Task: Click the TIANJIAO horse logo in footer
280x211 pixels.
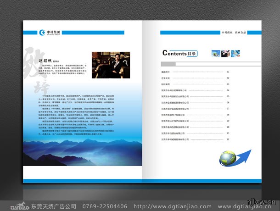Action: coord(20,205)
